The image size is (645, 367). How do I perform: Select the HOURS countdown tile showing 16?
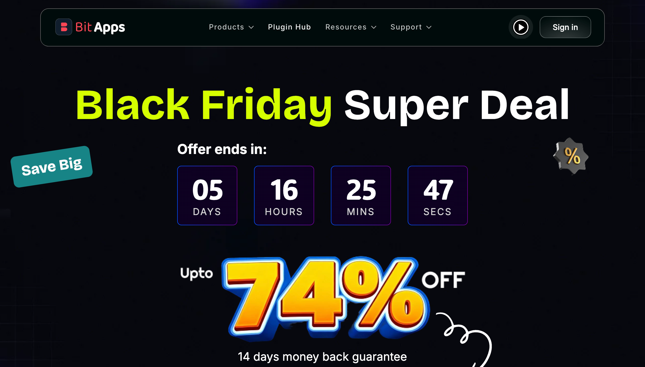click(284, 196)
